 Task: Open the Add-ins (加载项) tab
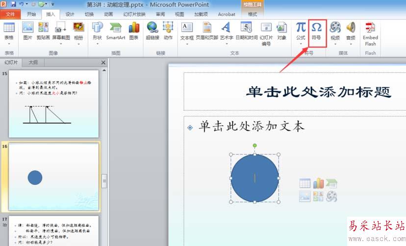(201, 14)
